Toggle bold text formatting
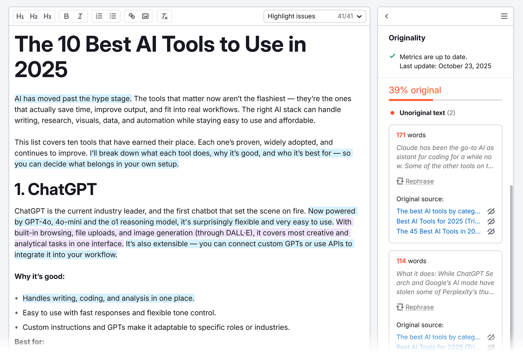Screen dimensions: 523x353 coord(66,16)
